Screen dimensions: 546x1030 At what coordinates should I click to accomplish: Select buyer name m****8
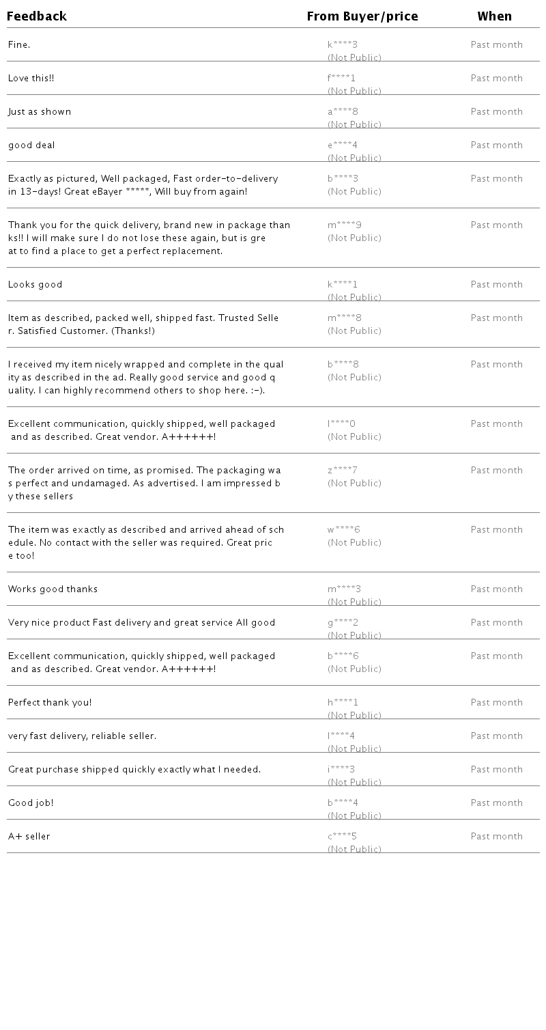[x=345, y=318]
